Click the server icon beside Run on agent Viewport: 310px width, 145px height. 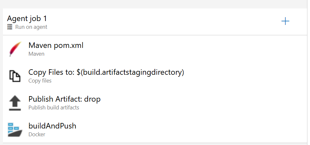click(x=10, y=27)
